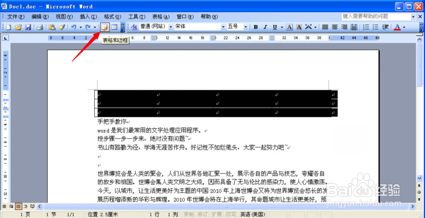Open the redo history dropdown arrow

pyautogui.click(x=94, y=27)
